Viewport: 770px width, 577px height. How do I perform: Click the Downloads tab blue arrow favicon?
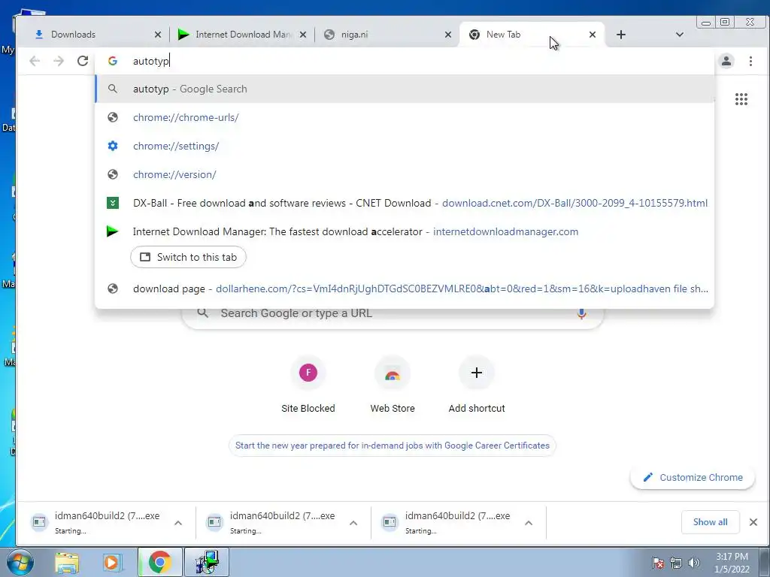[39, 35]
